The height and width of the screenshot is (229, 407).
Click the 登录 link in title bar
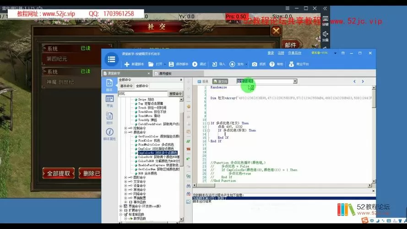tap(271, 53)
